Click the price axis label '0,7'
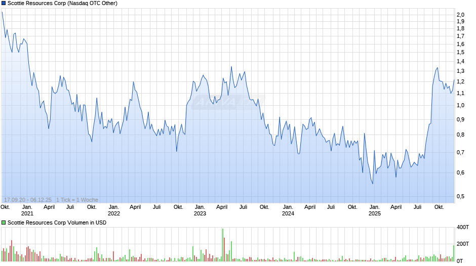This screenshot has height=266, width=476. click(x=460, y=152)
